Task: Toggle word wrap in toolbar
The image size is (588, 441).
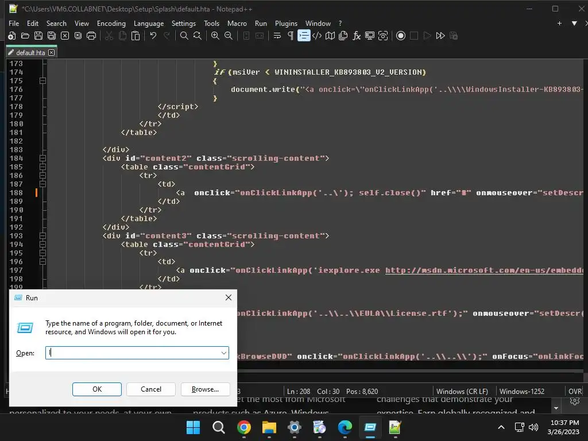Action: [x=277, y=36]
